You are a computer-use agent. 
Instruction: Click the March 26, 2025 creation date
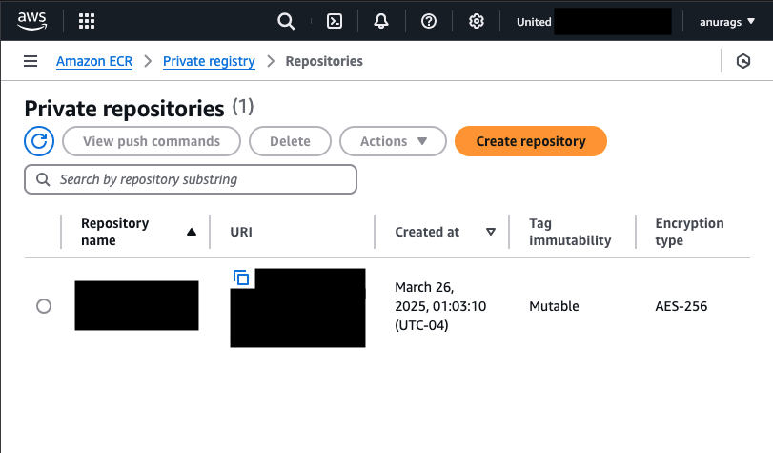point(440,306)
